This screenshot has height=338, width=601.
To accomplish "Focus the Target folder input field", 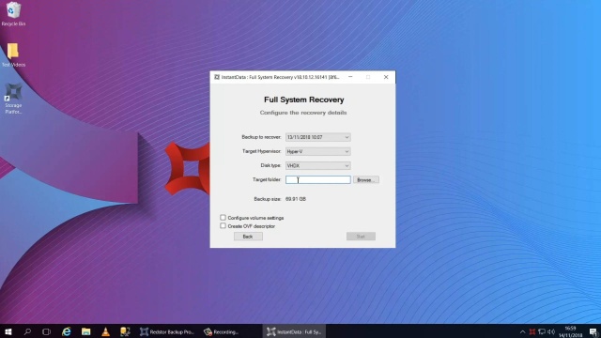I will click(317, 179).
